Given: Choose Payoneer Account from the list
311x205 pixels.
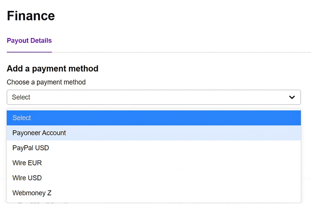Looking at the screenshot, I should (x=154, y=133).
